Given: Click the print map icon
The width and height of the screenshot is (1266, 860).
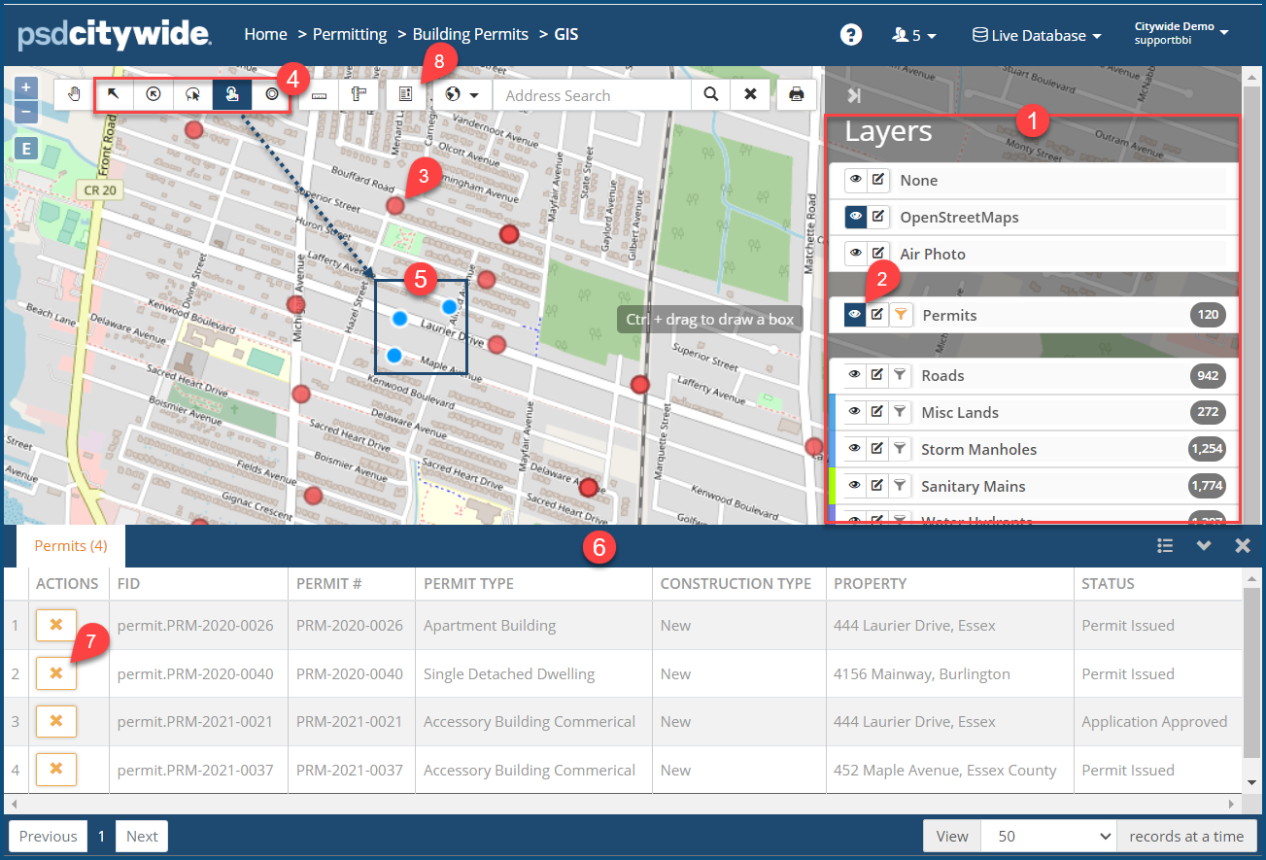Looking at the screenshot, I should 797,94.
